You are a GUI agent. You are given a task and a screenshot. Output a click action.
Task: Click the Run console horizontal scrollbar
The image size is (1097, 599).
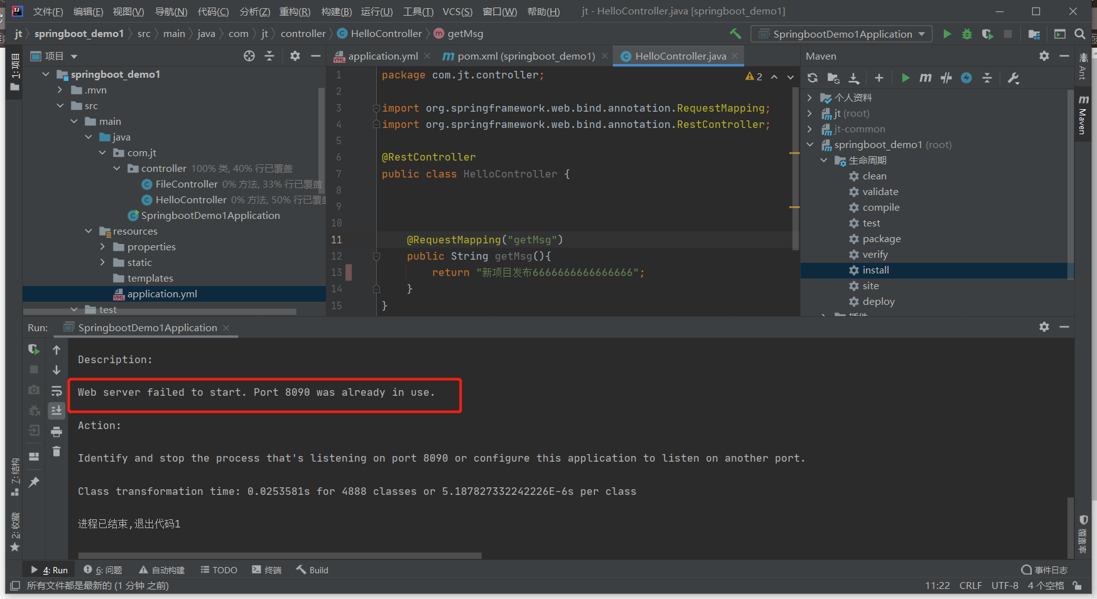coord(279,555)
